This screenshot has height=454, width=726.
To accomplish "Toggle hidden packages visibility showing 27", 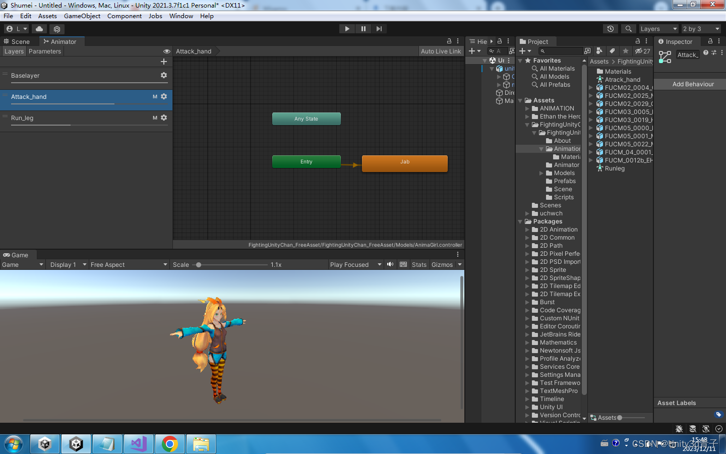I will pyautogui.click(x=643, y=51).
